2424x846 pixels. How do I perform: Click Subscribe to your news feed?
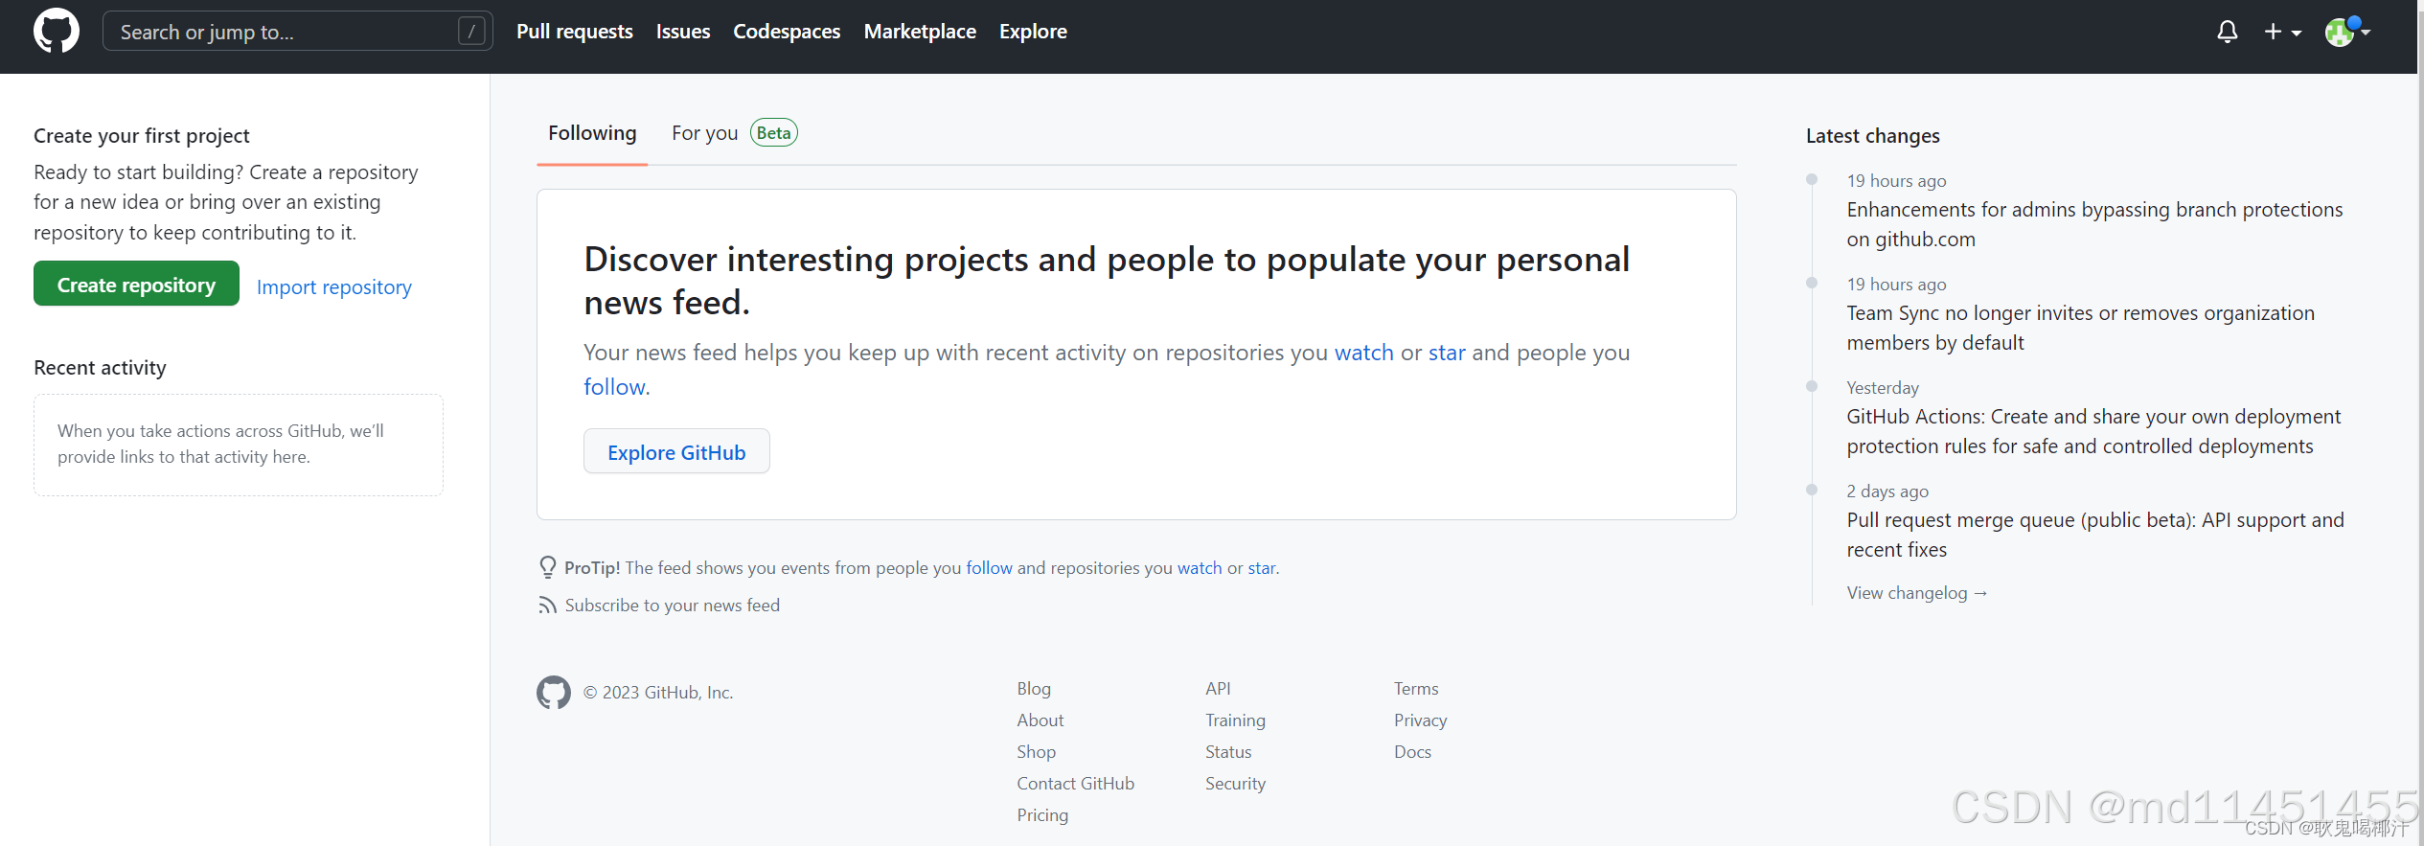pyautogui.click(x=672, y=606)
